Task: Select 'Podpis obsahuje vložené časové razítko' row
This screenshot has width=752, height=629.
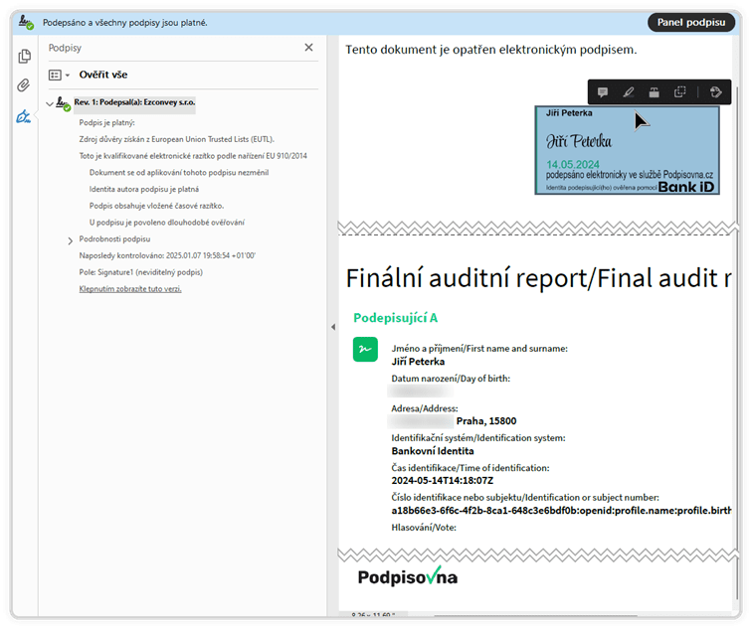Action: point(156,206)
